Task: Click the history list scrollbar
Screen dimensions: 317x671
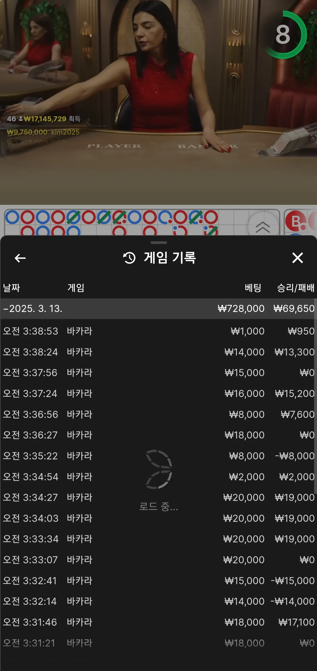Action: click(x=316, y=396)
